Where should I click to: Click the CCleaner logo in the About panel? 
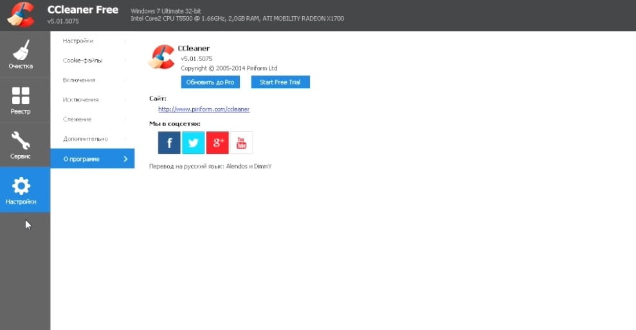pos(161,57)
